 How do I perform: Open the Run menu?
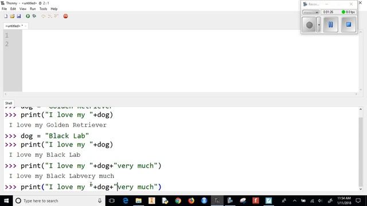33,9
